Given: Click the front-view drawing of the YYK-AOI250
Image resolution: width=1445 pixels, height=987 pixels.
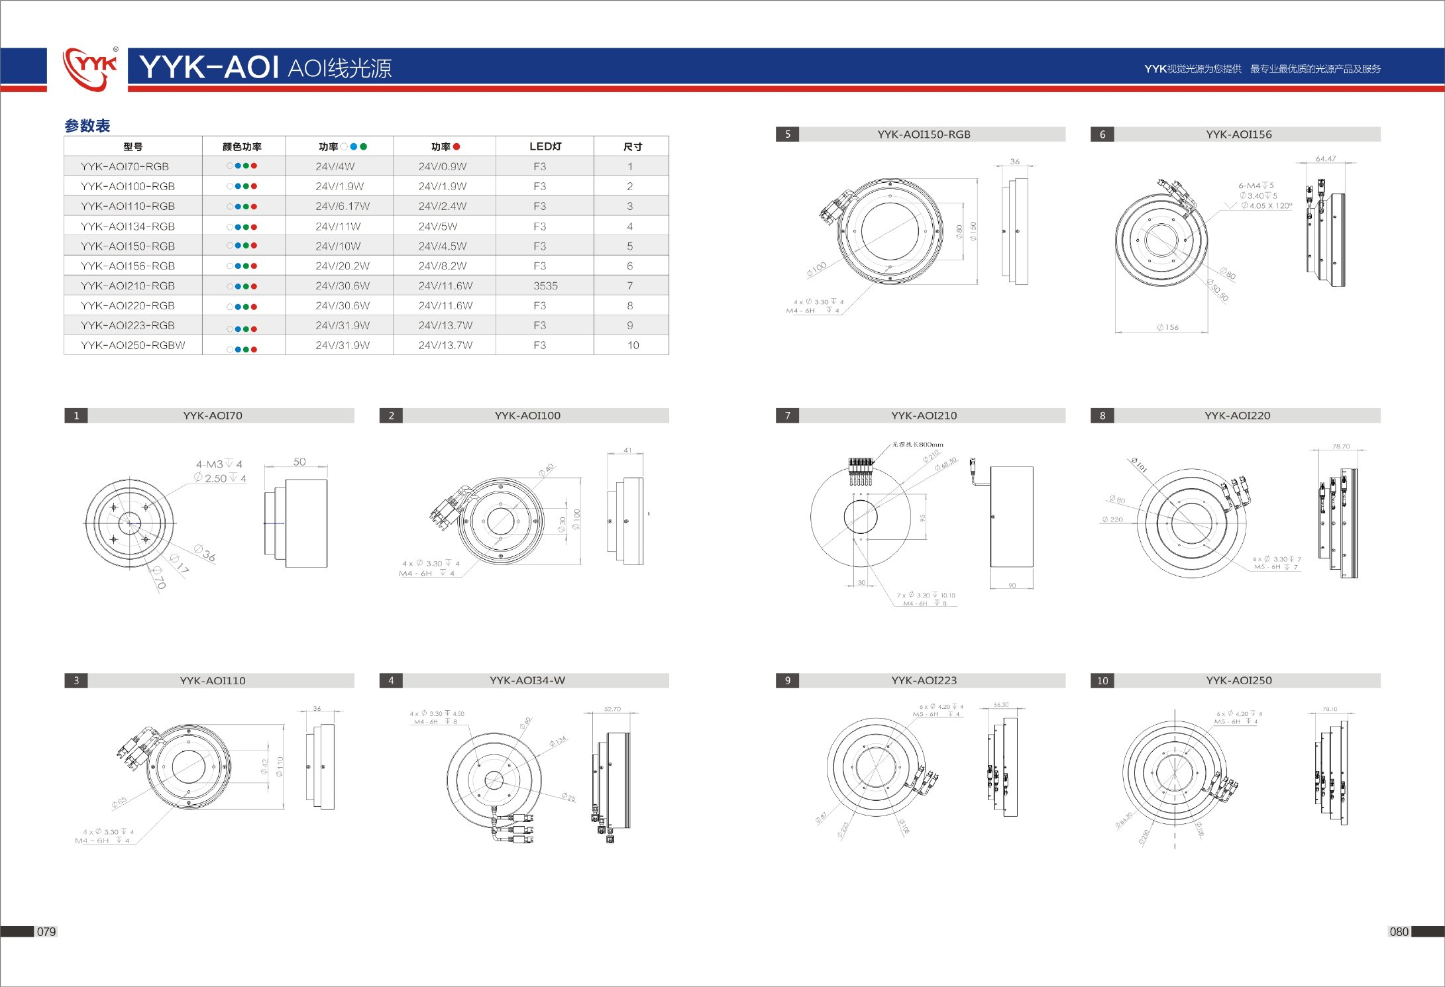Looking at the screenshot, I should click(1175, 772).
